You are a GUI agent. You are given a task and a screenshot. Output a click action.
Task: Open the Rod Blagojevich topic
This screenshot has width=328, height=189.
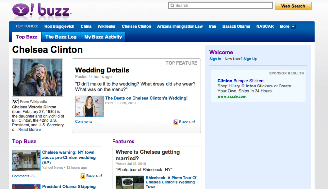[59, 27]
